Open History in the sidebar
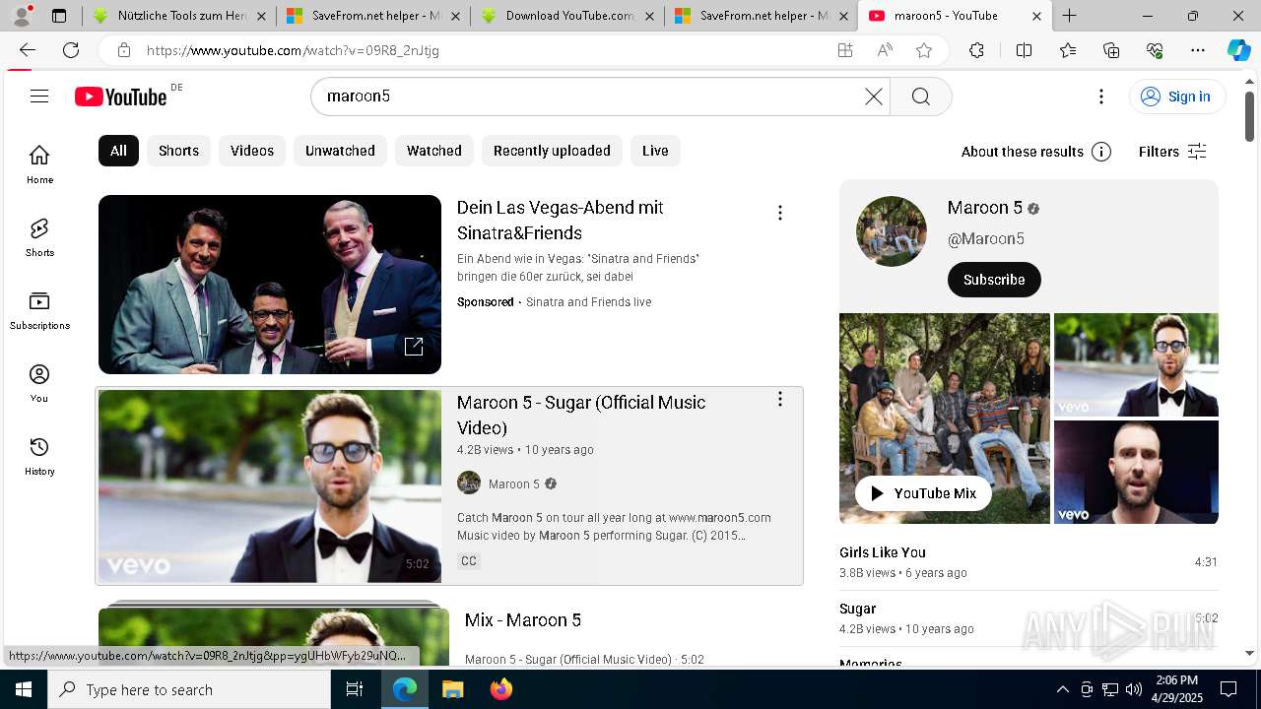Image resolution: width=1261 pixels, height=709 pixels. 39,456
